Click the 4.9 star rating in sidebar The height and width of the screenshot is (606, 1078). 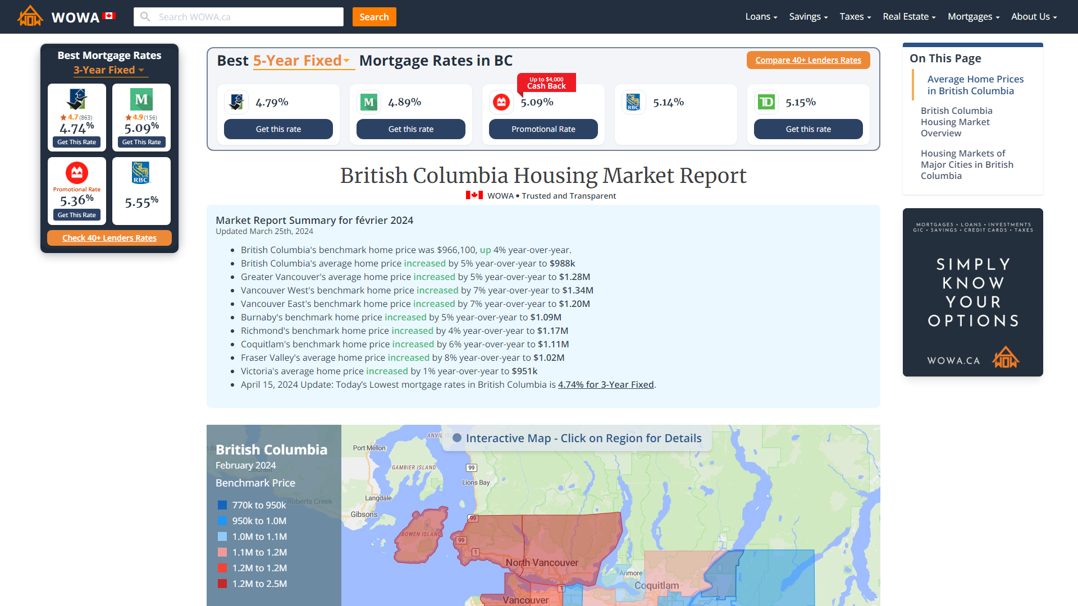pos(141,117)
